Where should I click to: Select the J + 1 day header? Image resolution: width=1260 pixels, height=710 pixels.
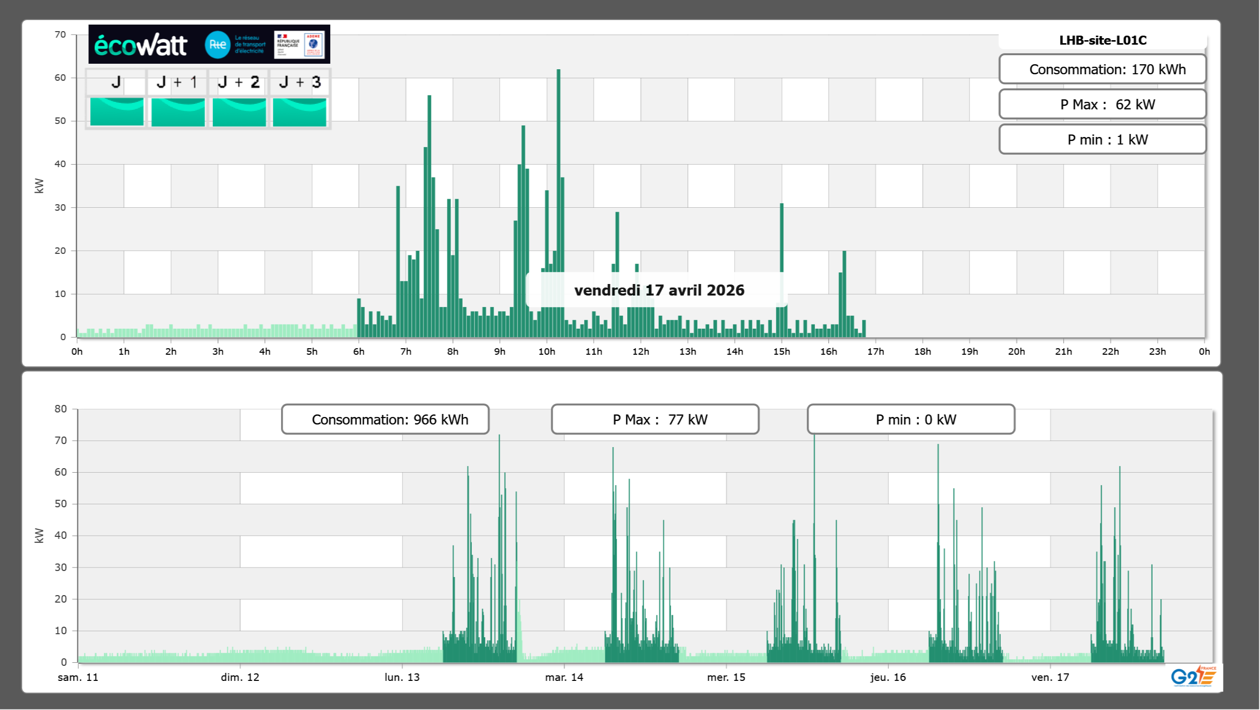tap(177, 82)
